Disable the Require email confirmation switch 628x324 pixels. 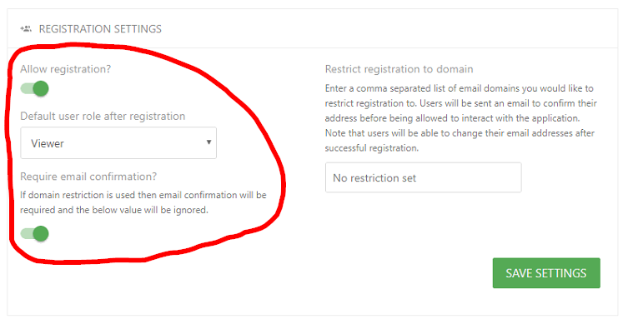point(34,233)
